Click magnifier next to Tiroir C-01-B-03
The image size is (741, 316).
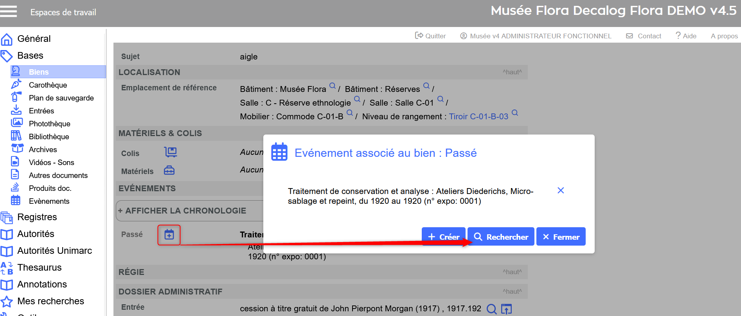[515, 113]
